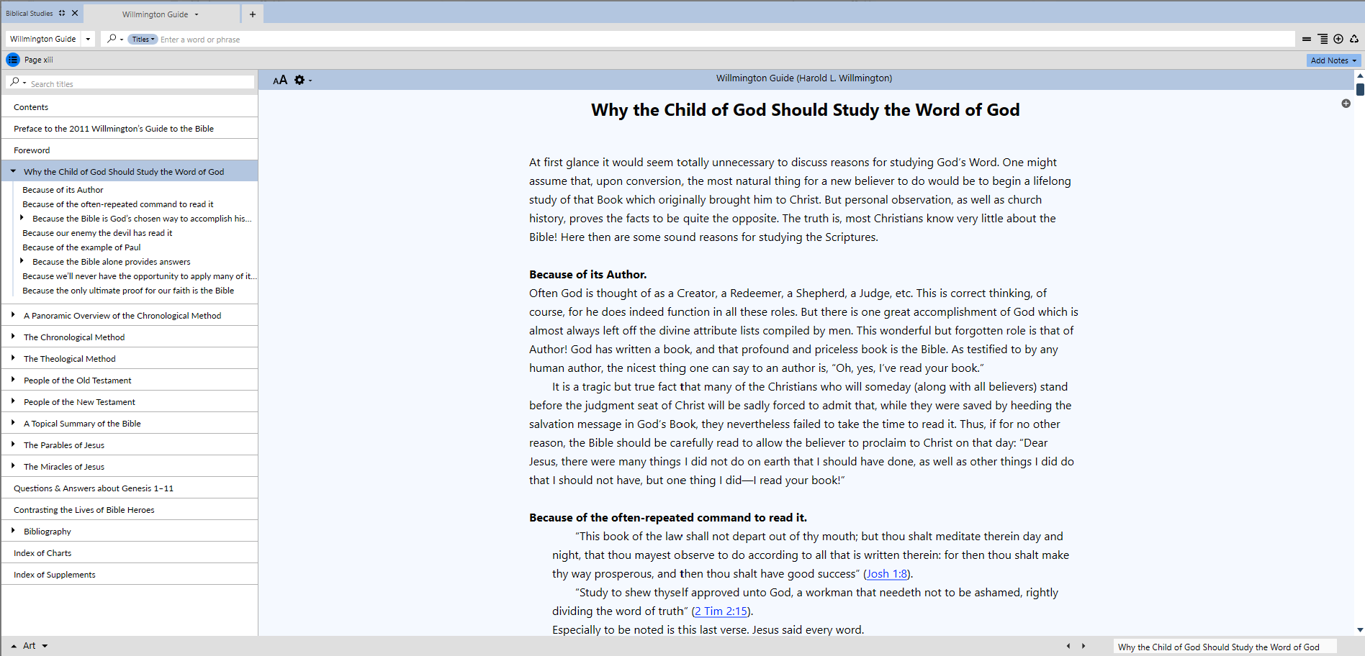Collapse 'Why the Child of God Should Study' node
The width and height of the screenshot is (1365, 656).
pos(13,171)
